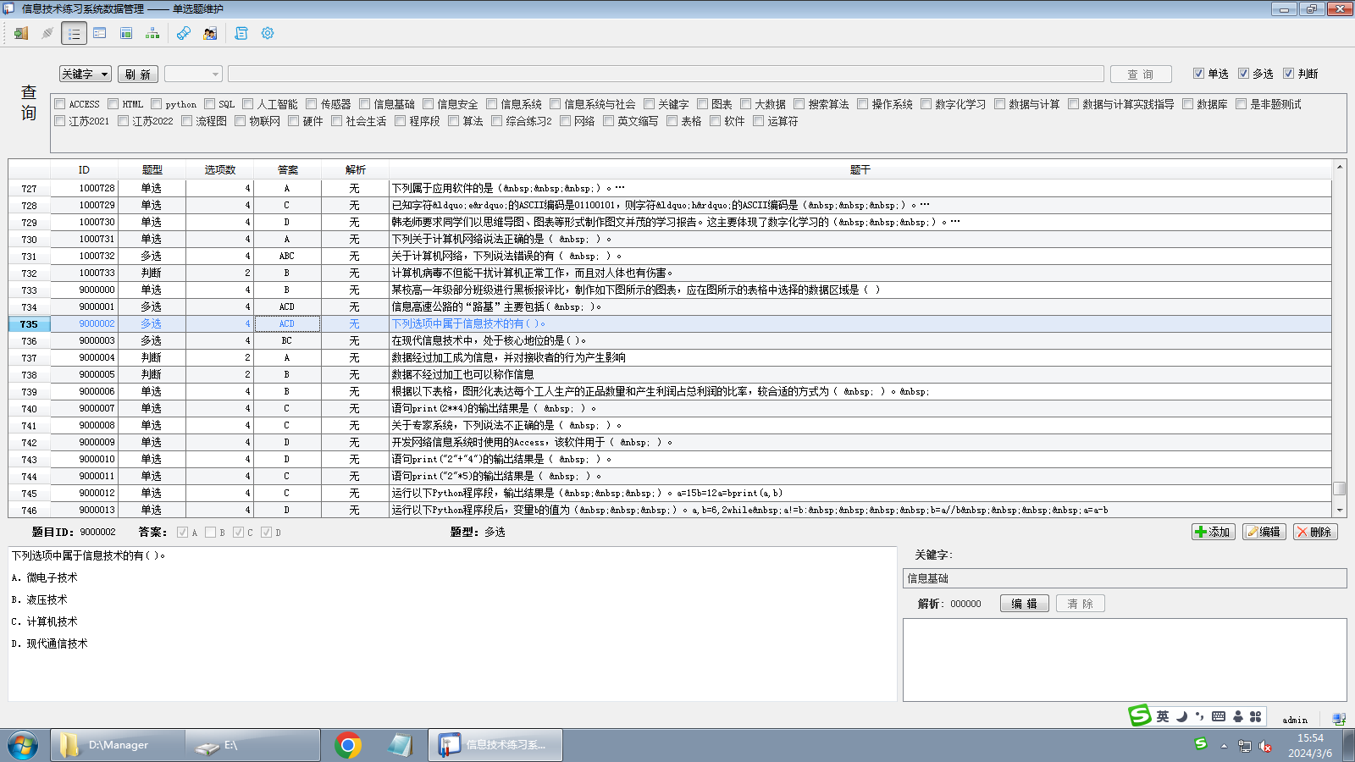This screenshot has width=1355, height=762.
Task: Uncheck the 单选 filter checkbox
Action: pos(1198,74)
